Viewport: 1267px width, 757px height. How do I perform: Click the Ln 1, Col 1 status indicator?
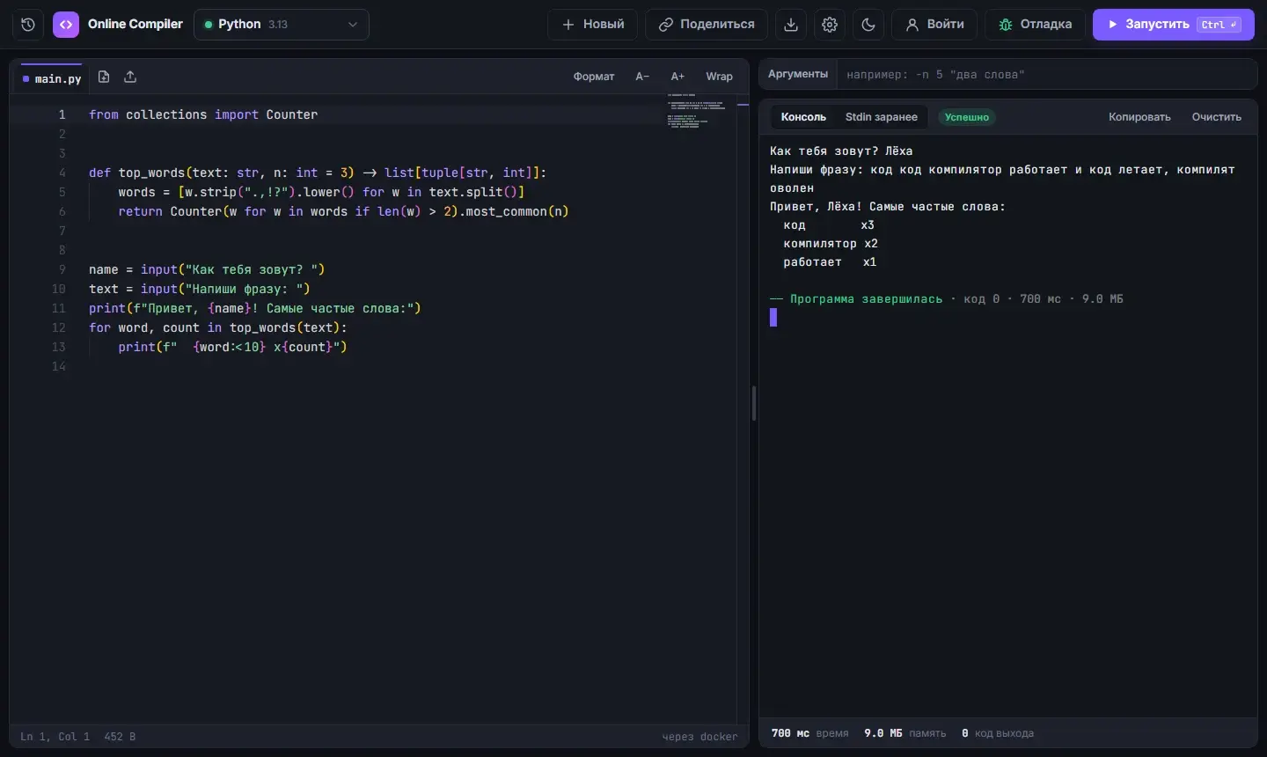(x=55, y=737)
